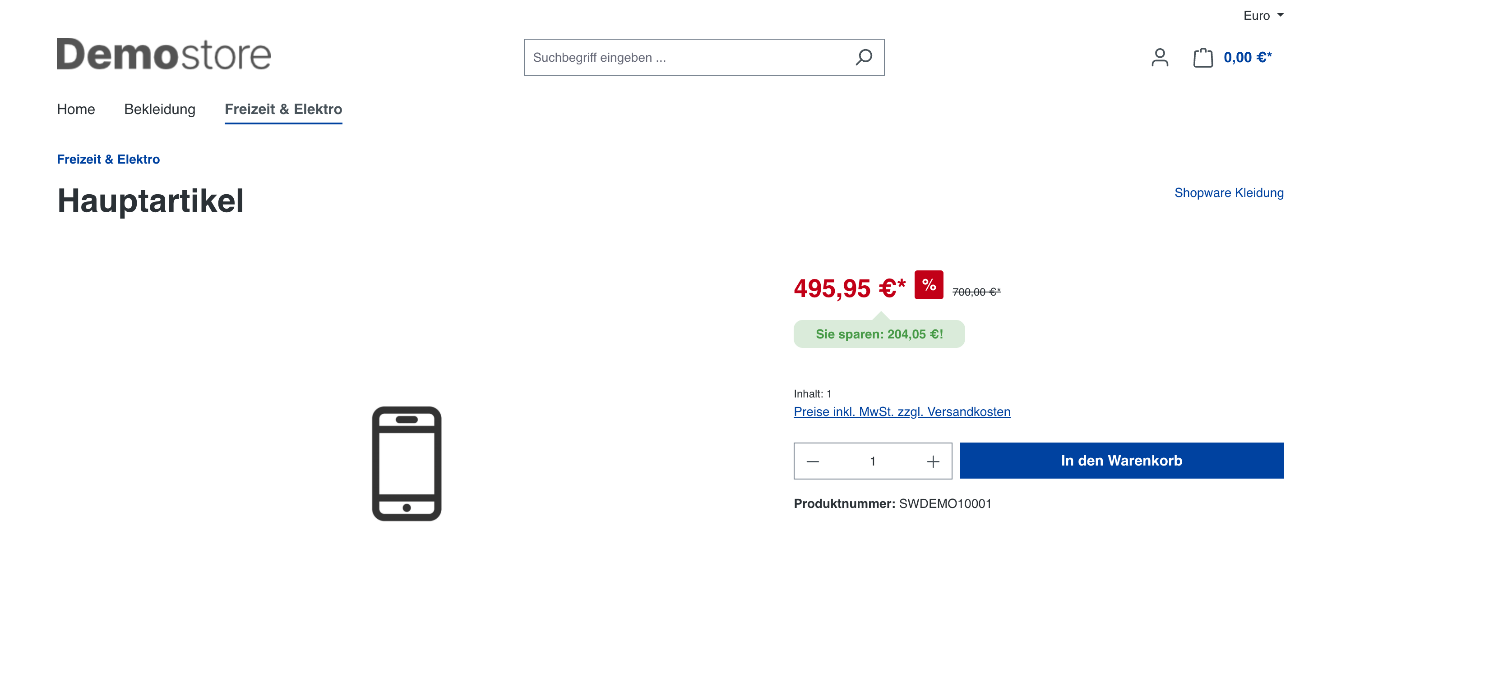1489x685 pixels.
Task: Open the Bekleidung menu category
Action: [x=160, y=109]
